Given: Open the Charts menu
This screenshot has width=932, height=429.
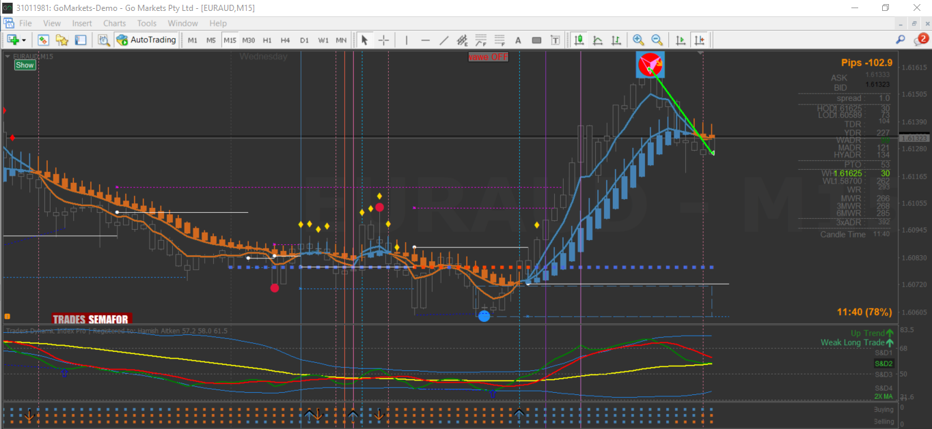Looking at the screenshot, I should [x=114, y=23].
